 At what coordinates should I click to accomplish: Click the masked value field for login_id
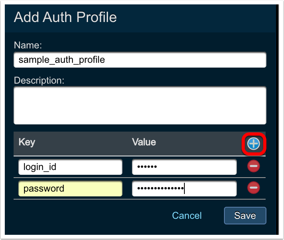[x=184, y=167]
